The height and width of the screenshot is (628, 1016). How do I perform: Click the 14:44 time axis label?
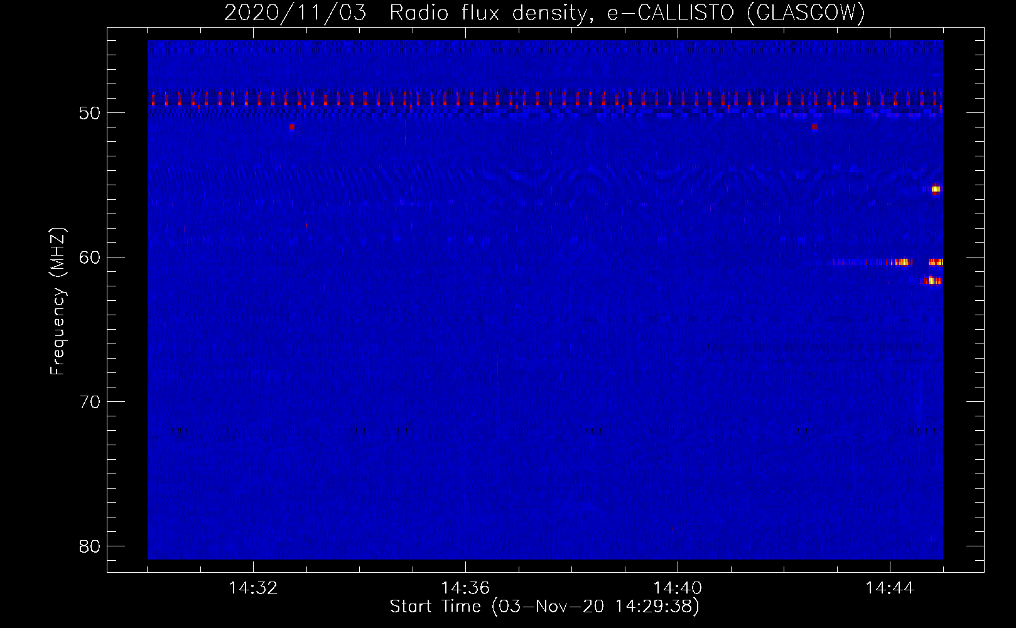pos(890,588)
